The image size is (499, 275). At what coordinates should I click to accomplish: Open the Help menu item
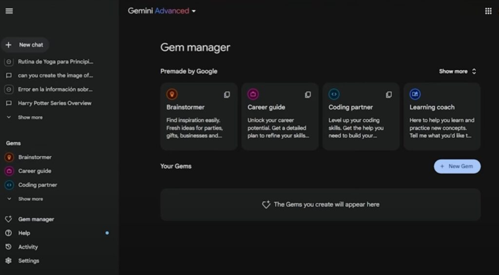point(24,233)
